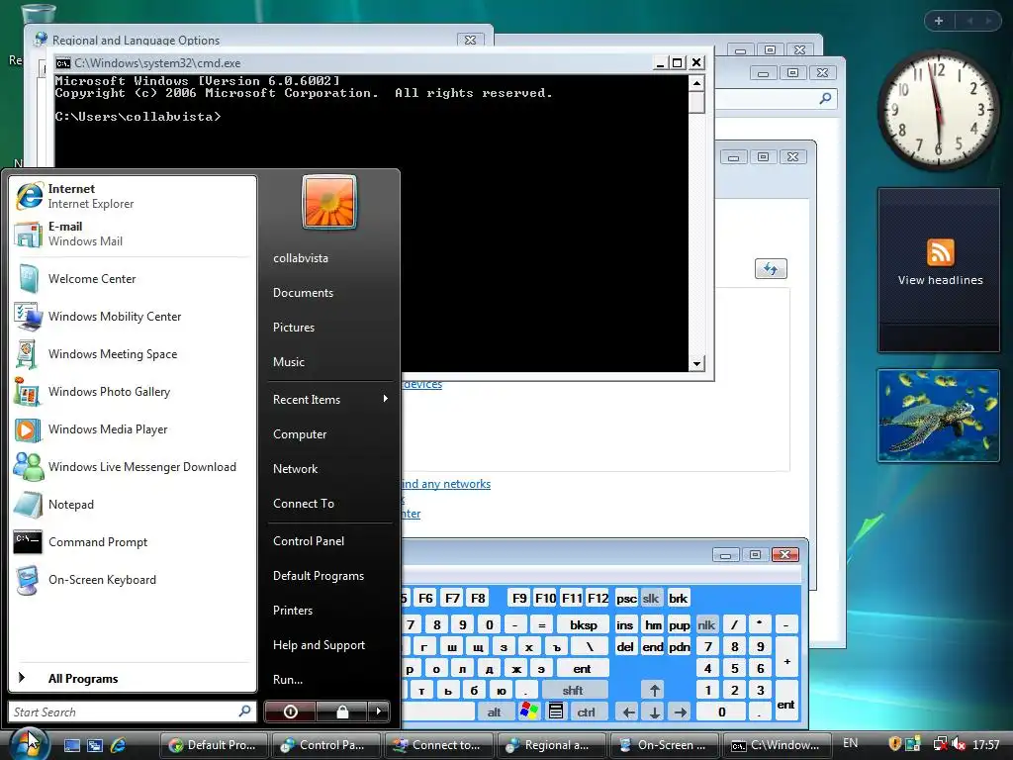
Task: Click application menu key on on-screen keyboard
Action: coord(555,712)
